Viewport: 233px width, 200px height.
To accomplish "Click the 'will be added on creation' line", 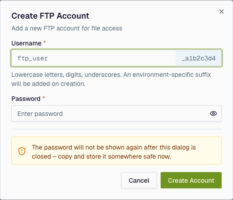I will point(48,84).
